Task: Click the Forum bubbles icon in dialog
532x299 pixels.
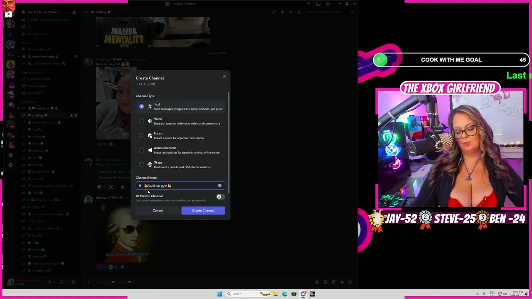Action: [150, 136]
